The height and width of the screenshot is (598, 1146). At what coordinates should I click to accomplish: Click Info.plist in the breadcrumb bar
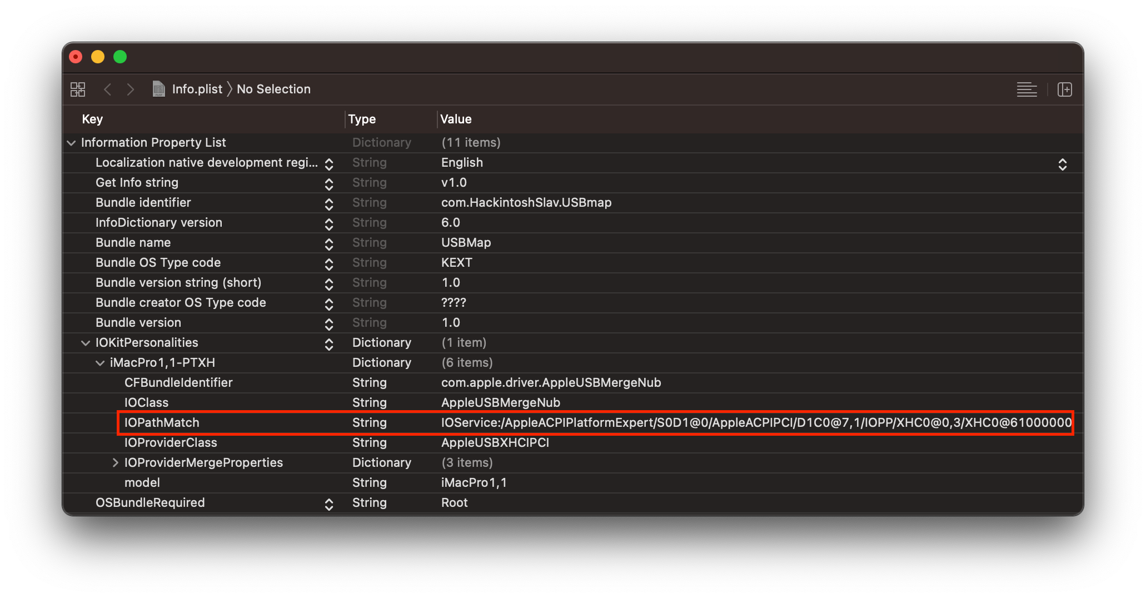tap(197, 89)
